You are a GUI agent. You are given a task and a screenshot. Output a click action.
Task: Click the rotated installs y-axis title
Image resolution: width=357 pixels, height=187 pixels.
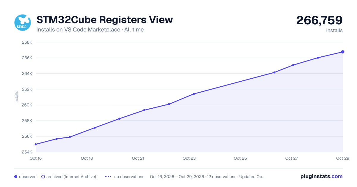coord(17,97)
